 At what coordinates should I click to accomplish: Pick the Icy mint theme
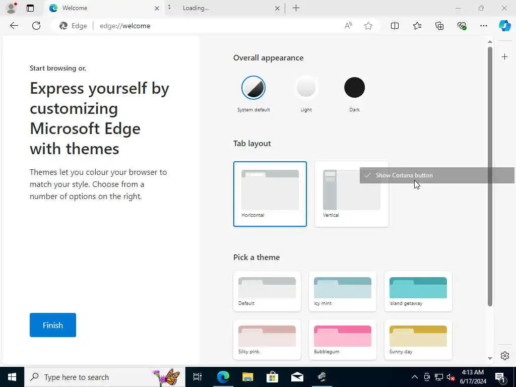tap(343, 291)
